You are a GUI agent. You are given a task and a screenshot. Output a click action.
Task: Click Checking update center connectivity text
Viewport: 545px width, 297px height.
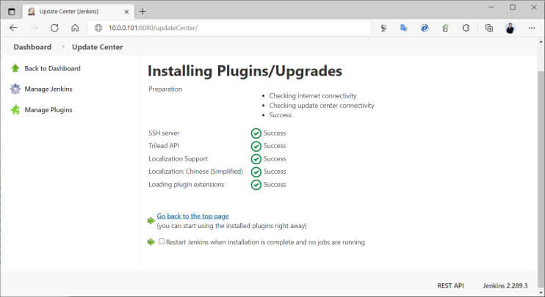tap(322, 106)
